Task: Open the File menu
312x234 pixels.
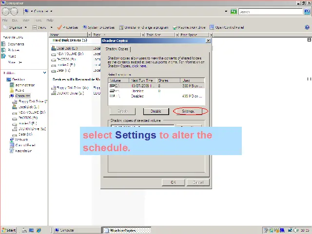Action: [x=5, y=20]
